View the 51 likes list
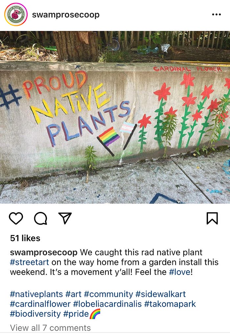230x336 pixels. [x=25, y=238]
